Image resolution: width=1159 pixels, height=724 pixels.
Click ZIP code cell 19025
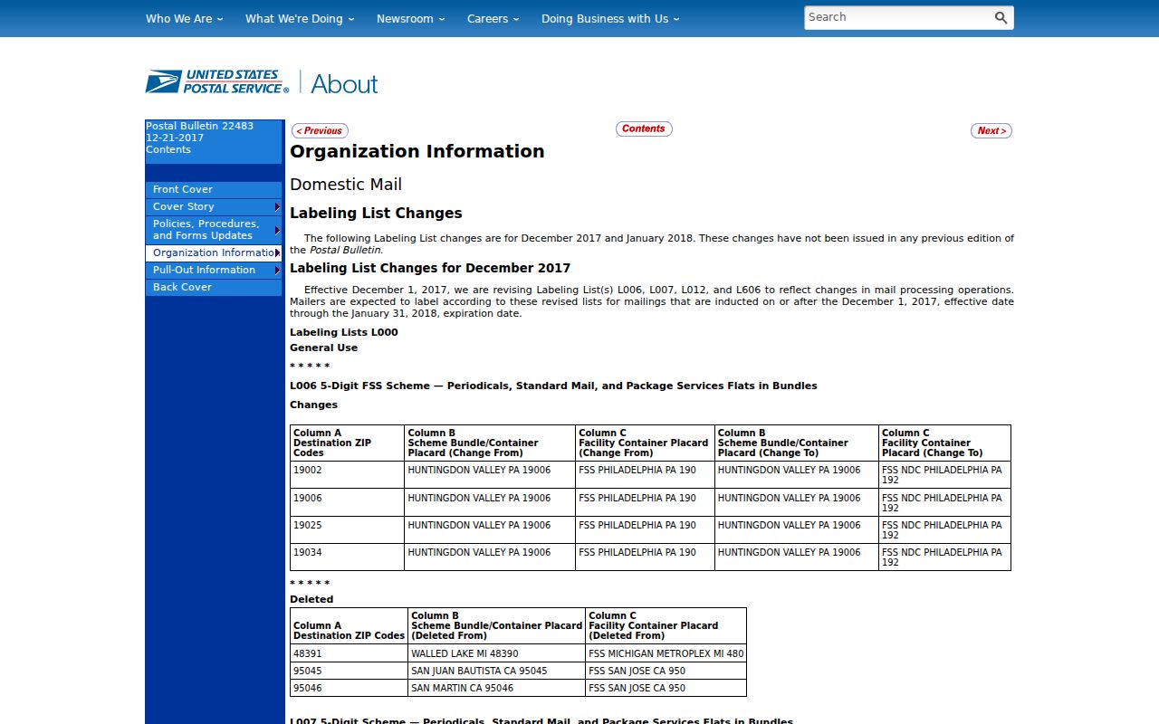click(x=347, y=529)
